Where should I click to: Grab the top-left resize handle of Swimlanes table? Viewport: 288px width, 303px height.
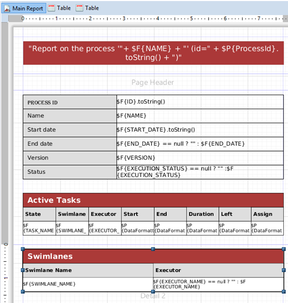(23, 249)
